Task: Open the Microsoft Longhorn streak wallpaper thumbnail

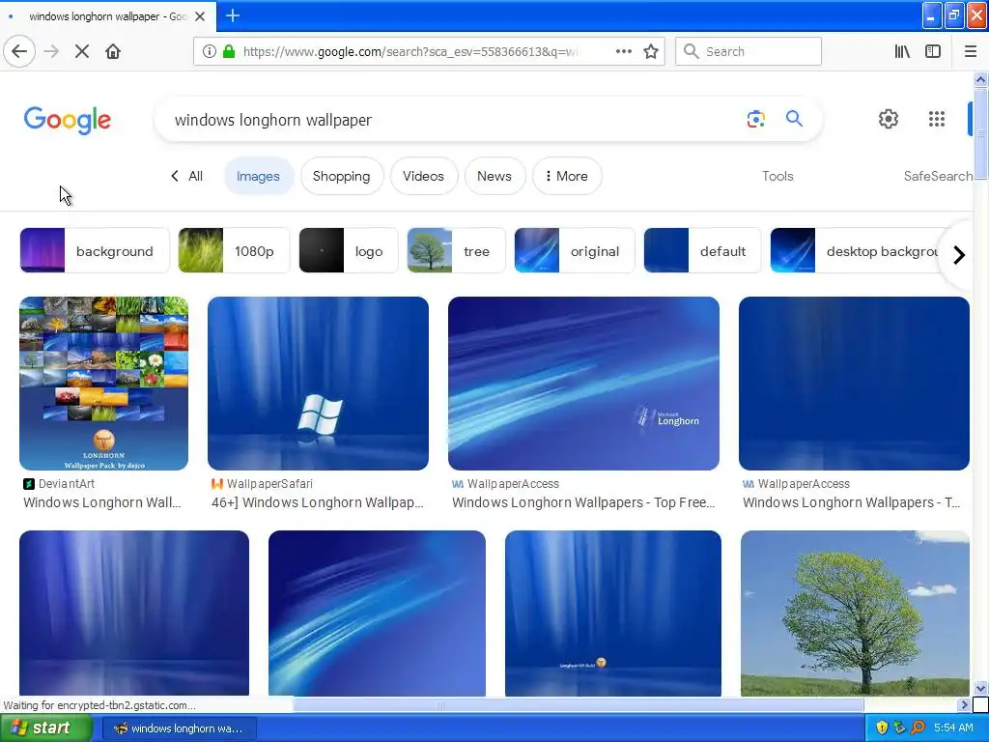Action: 583,383
